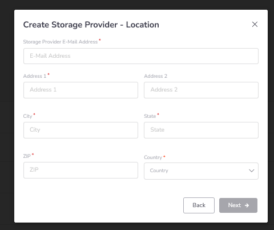Close the Create Storage Provider dialog
The height and width of the screenshot is (230, 274).
255,25
